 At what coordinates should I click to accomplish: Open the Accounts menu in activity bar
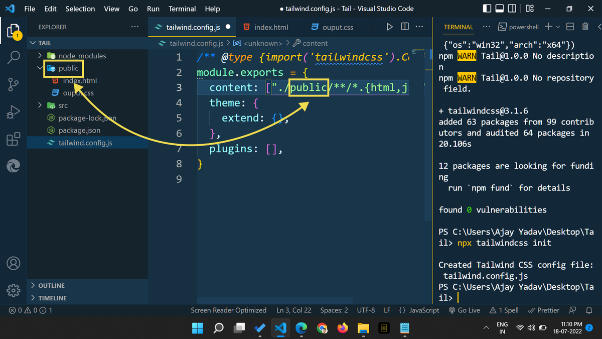tap(14, 263)
